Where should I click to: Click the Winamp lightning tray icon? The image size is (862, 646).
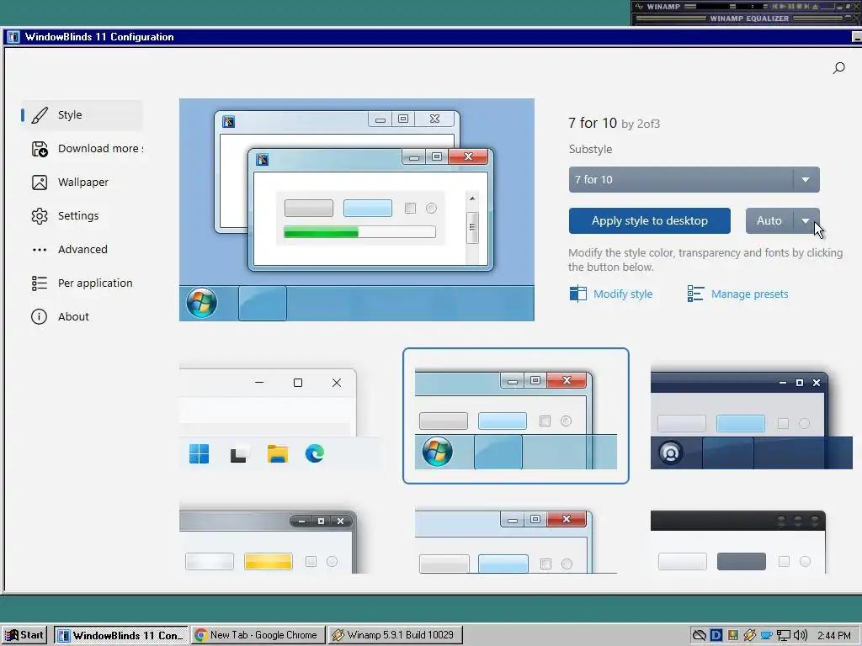[749, 636]
